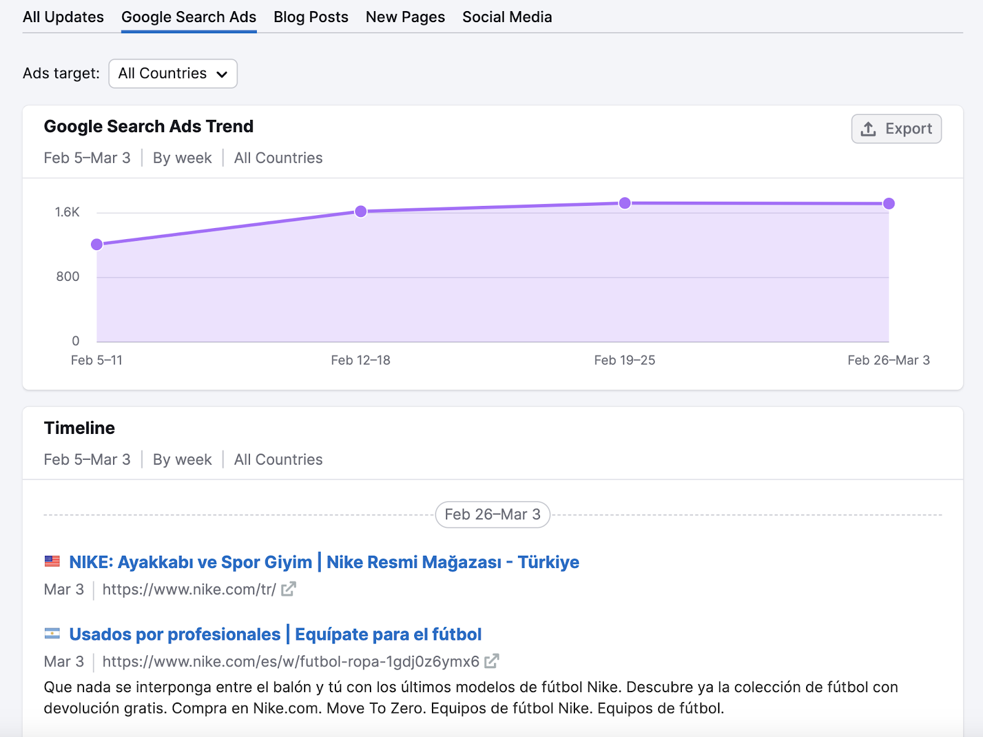Open the Social Media tab
The height and width of the screenshot is (737, 983).
tap(507, 17)
